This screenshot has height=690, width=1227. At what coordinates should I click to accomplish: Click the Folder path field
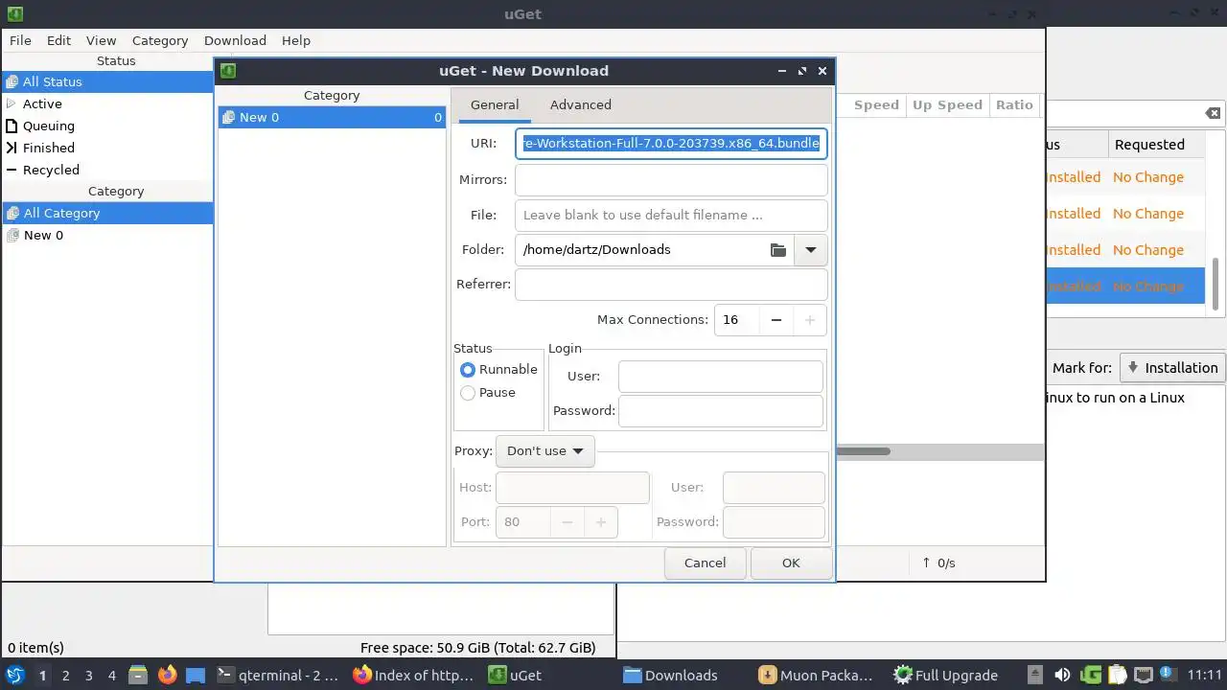[x=639, y=249]
